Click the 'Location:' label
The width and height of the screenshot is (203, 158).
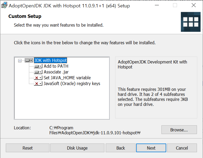[x=22, y=128]
